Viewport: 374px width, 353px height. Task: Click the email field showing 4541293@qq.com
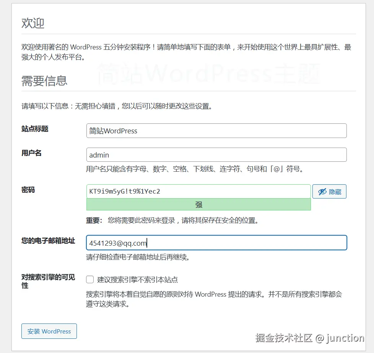[x=216, y=243]
